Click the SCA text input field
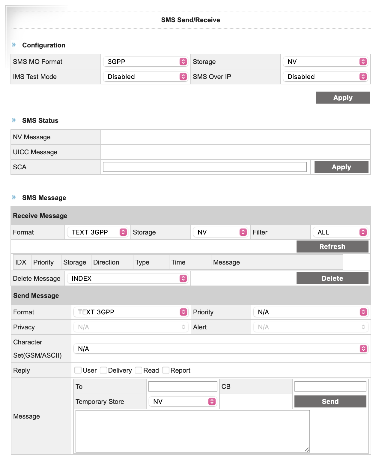 point(204,167)
